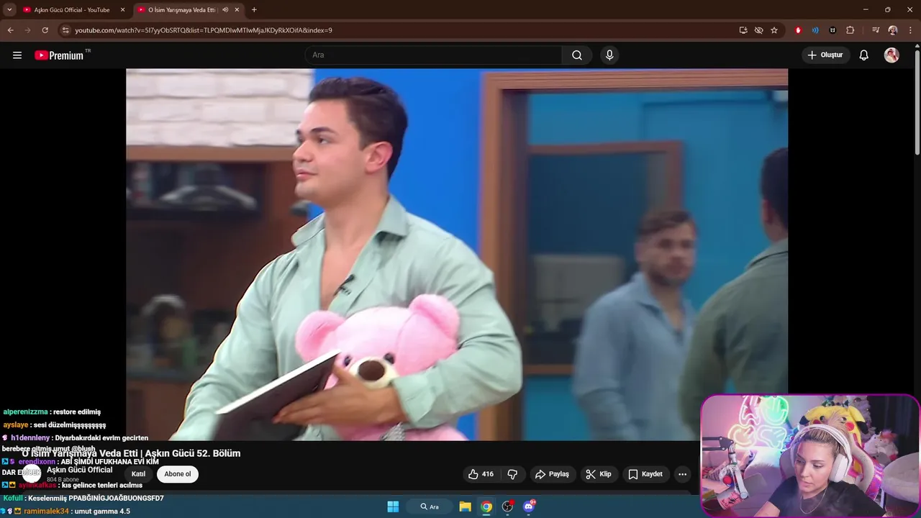Click the video player frame

tap(457, 255)
